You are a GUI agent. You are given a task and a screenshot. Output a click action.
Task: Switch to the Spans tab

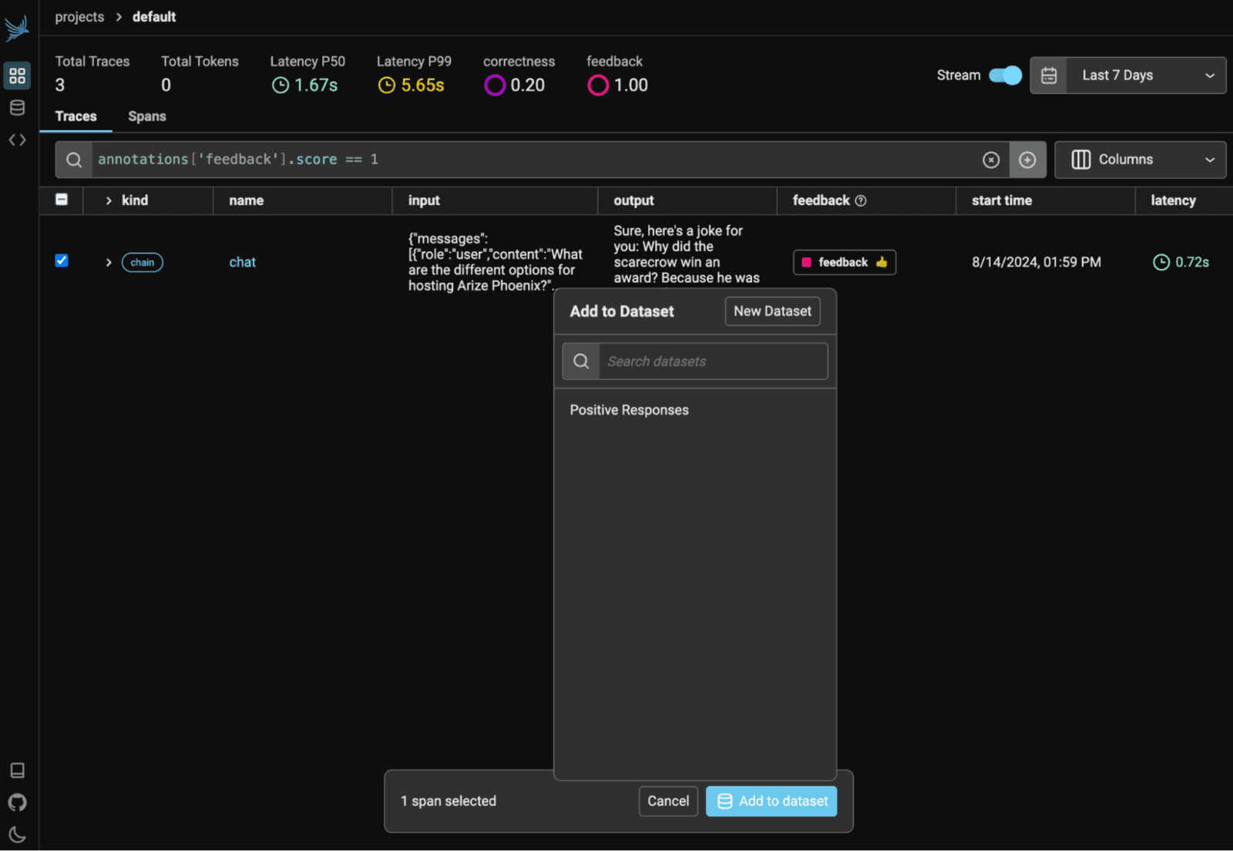point(146,116)
